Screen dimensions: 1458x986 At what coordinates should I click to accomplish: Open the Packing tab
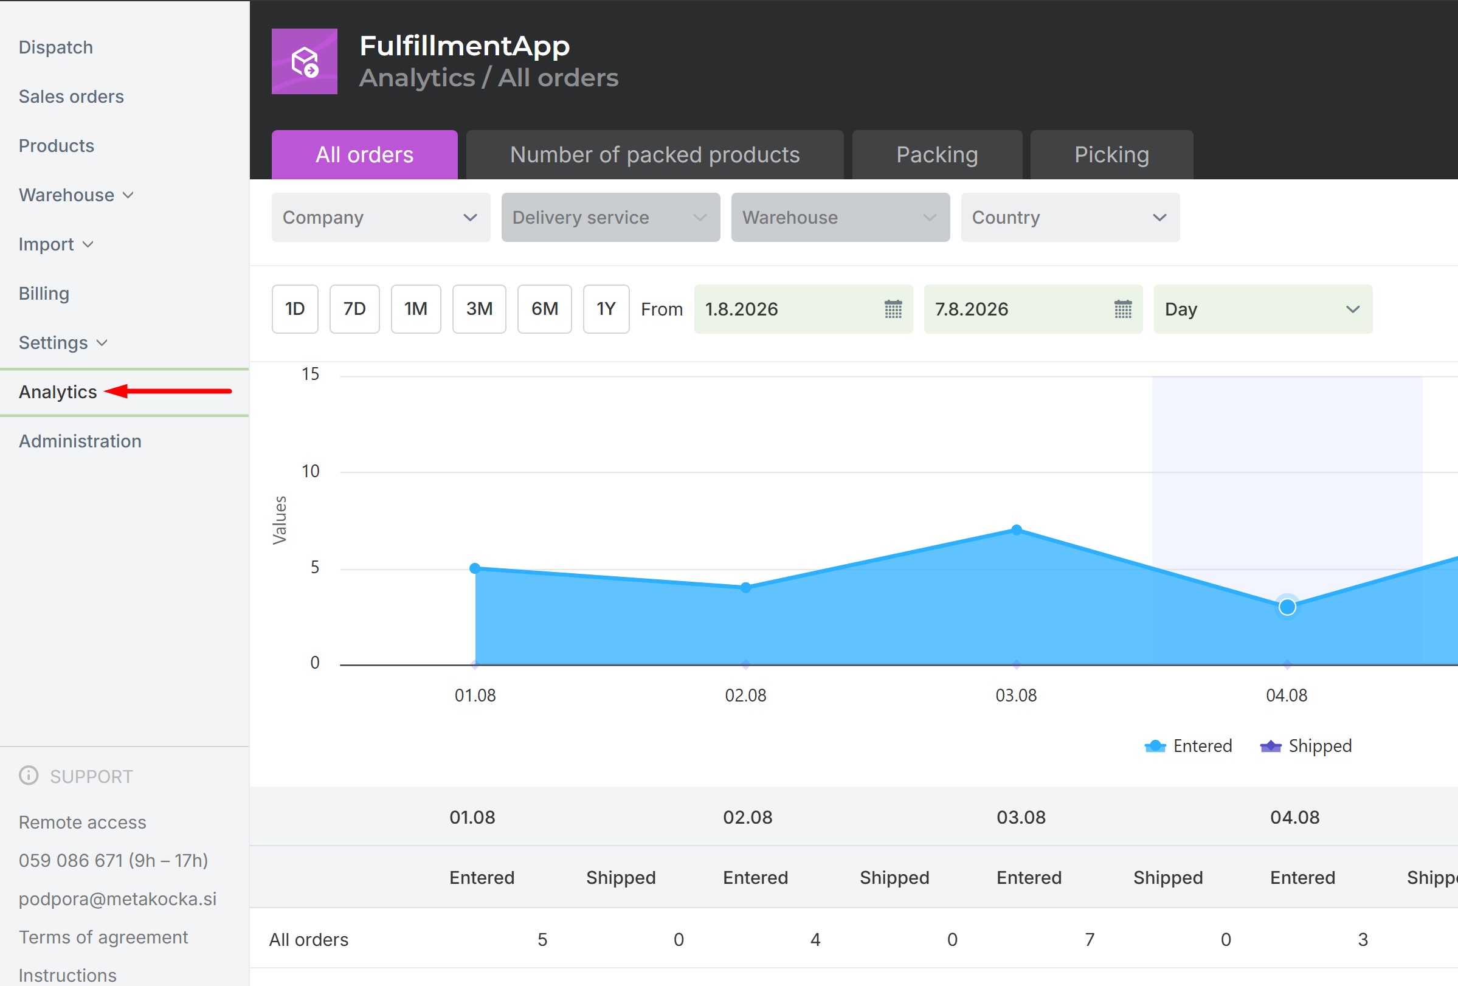point(938,154)
